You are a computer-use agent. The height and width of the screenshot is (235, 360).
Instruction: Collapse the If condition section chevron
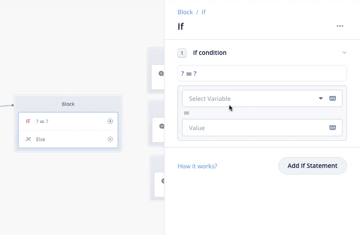coord(344,52)
